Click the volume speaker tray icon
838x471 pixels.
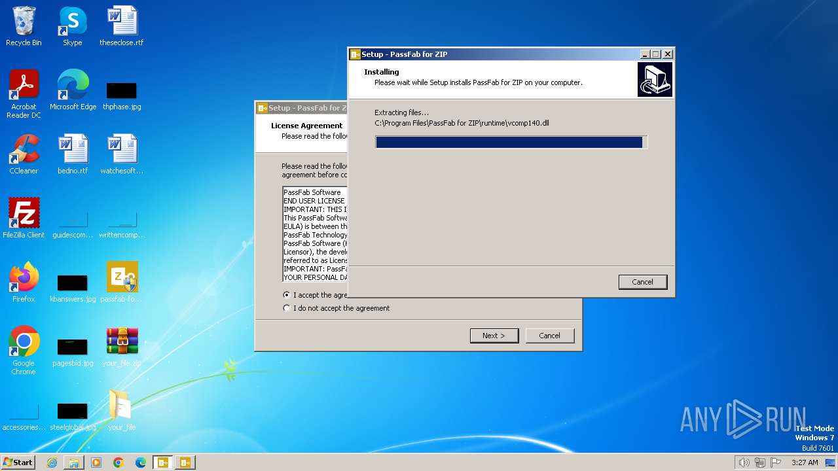pos(744,462)
